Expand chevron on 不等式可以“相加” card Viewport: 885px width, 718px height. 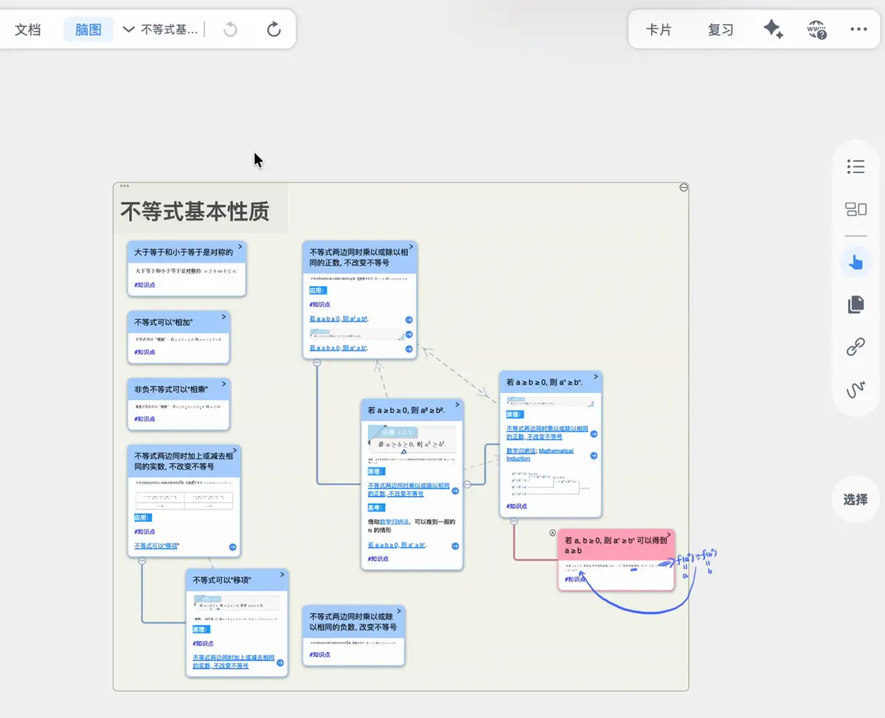(223, 316)
